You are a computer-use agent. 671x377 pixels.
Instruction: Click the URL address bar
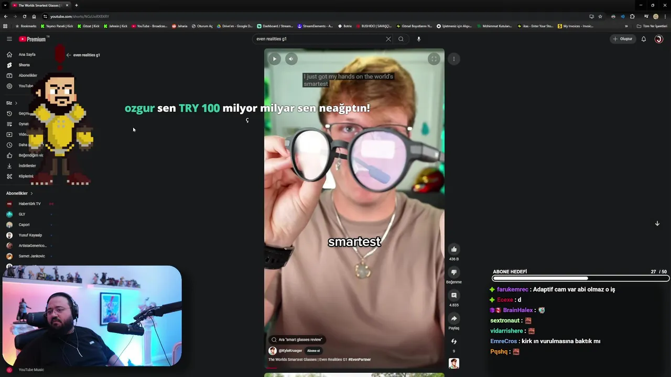point(315,16)
